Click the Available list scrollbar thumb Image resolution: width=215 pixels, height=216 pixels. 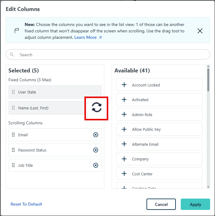208,80
